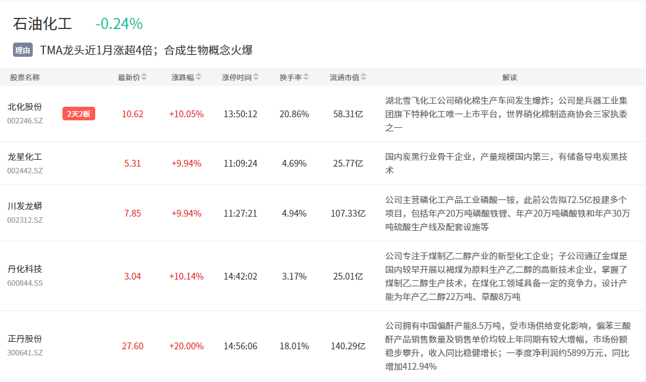The width and height of the screenshot is (646, 382).
Task: Click turnover rate 4.69%
Action: [x=294, y=164]
